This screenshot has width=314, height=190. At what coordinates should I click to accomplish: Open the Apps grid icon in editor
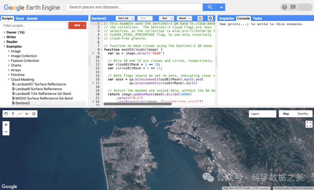(200, 18)
